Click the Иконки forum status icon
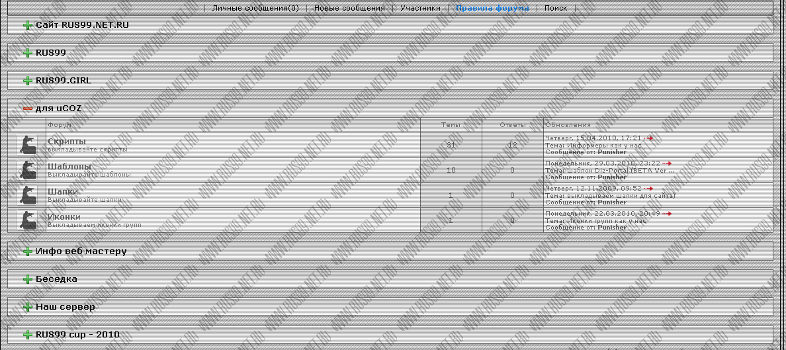This screenshot has width=786, height=350. [x=27, y=220]
